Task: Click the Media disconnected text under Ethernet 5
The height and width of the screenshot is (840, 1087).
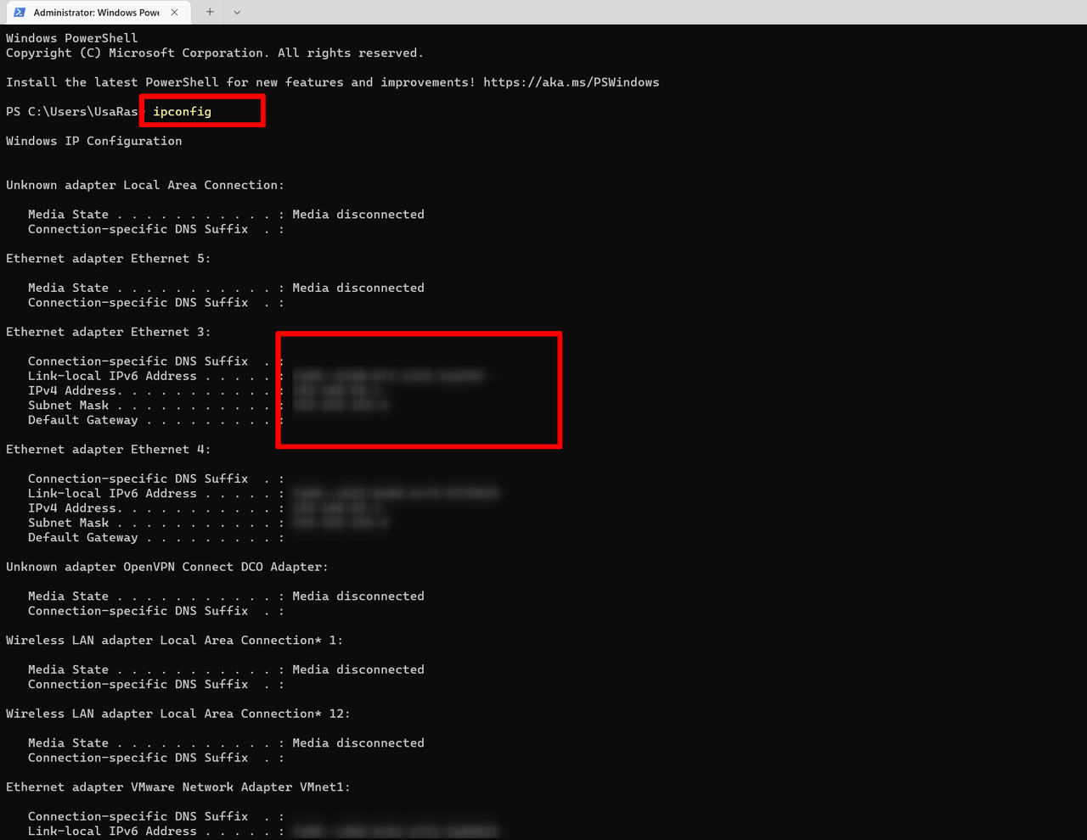Action: click(358, 287)
